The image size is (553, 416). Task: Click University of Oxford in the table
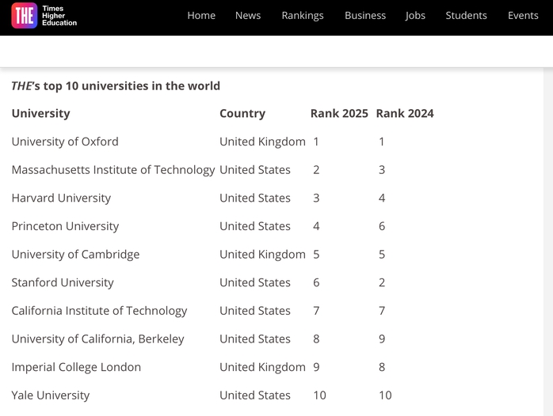(65, 142)
